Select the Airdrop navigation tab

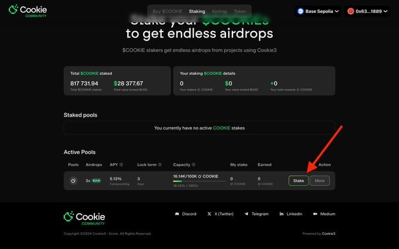(219, 12)
